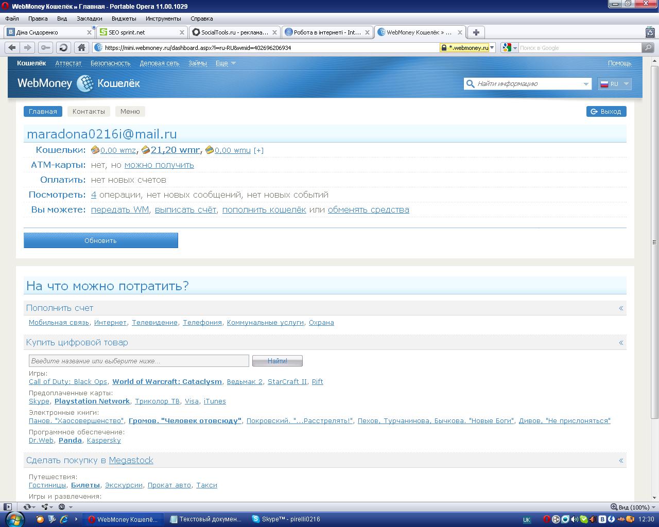659x527 pixels.
Task: Open the обменять средства link
Action: (369, 210)
